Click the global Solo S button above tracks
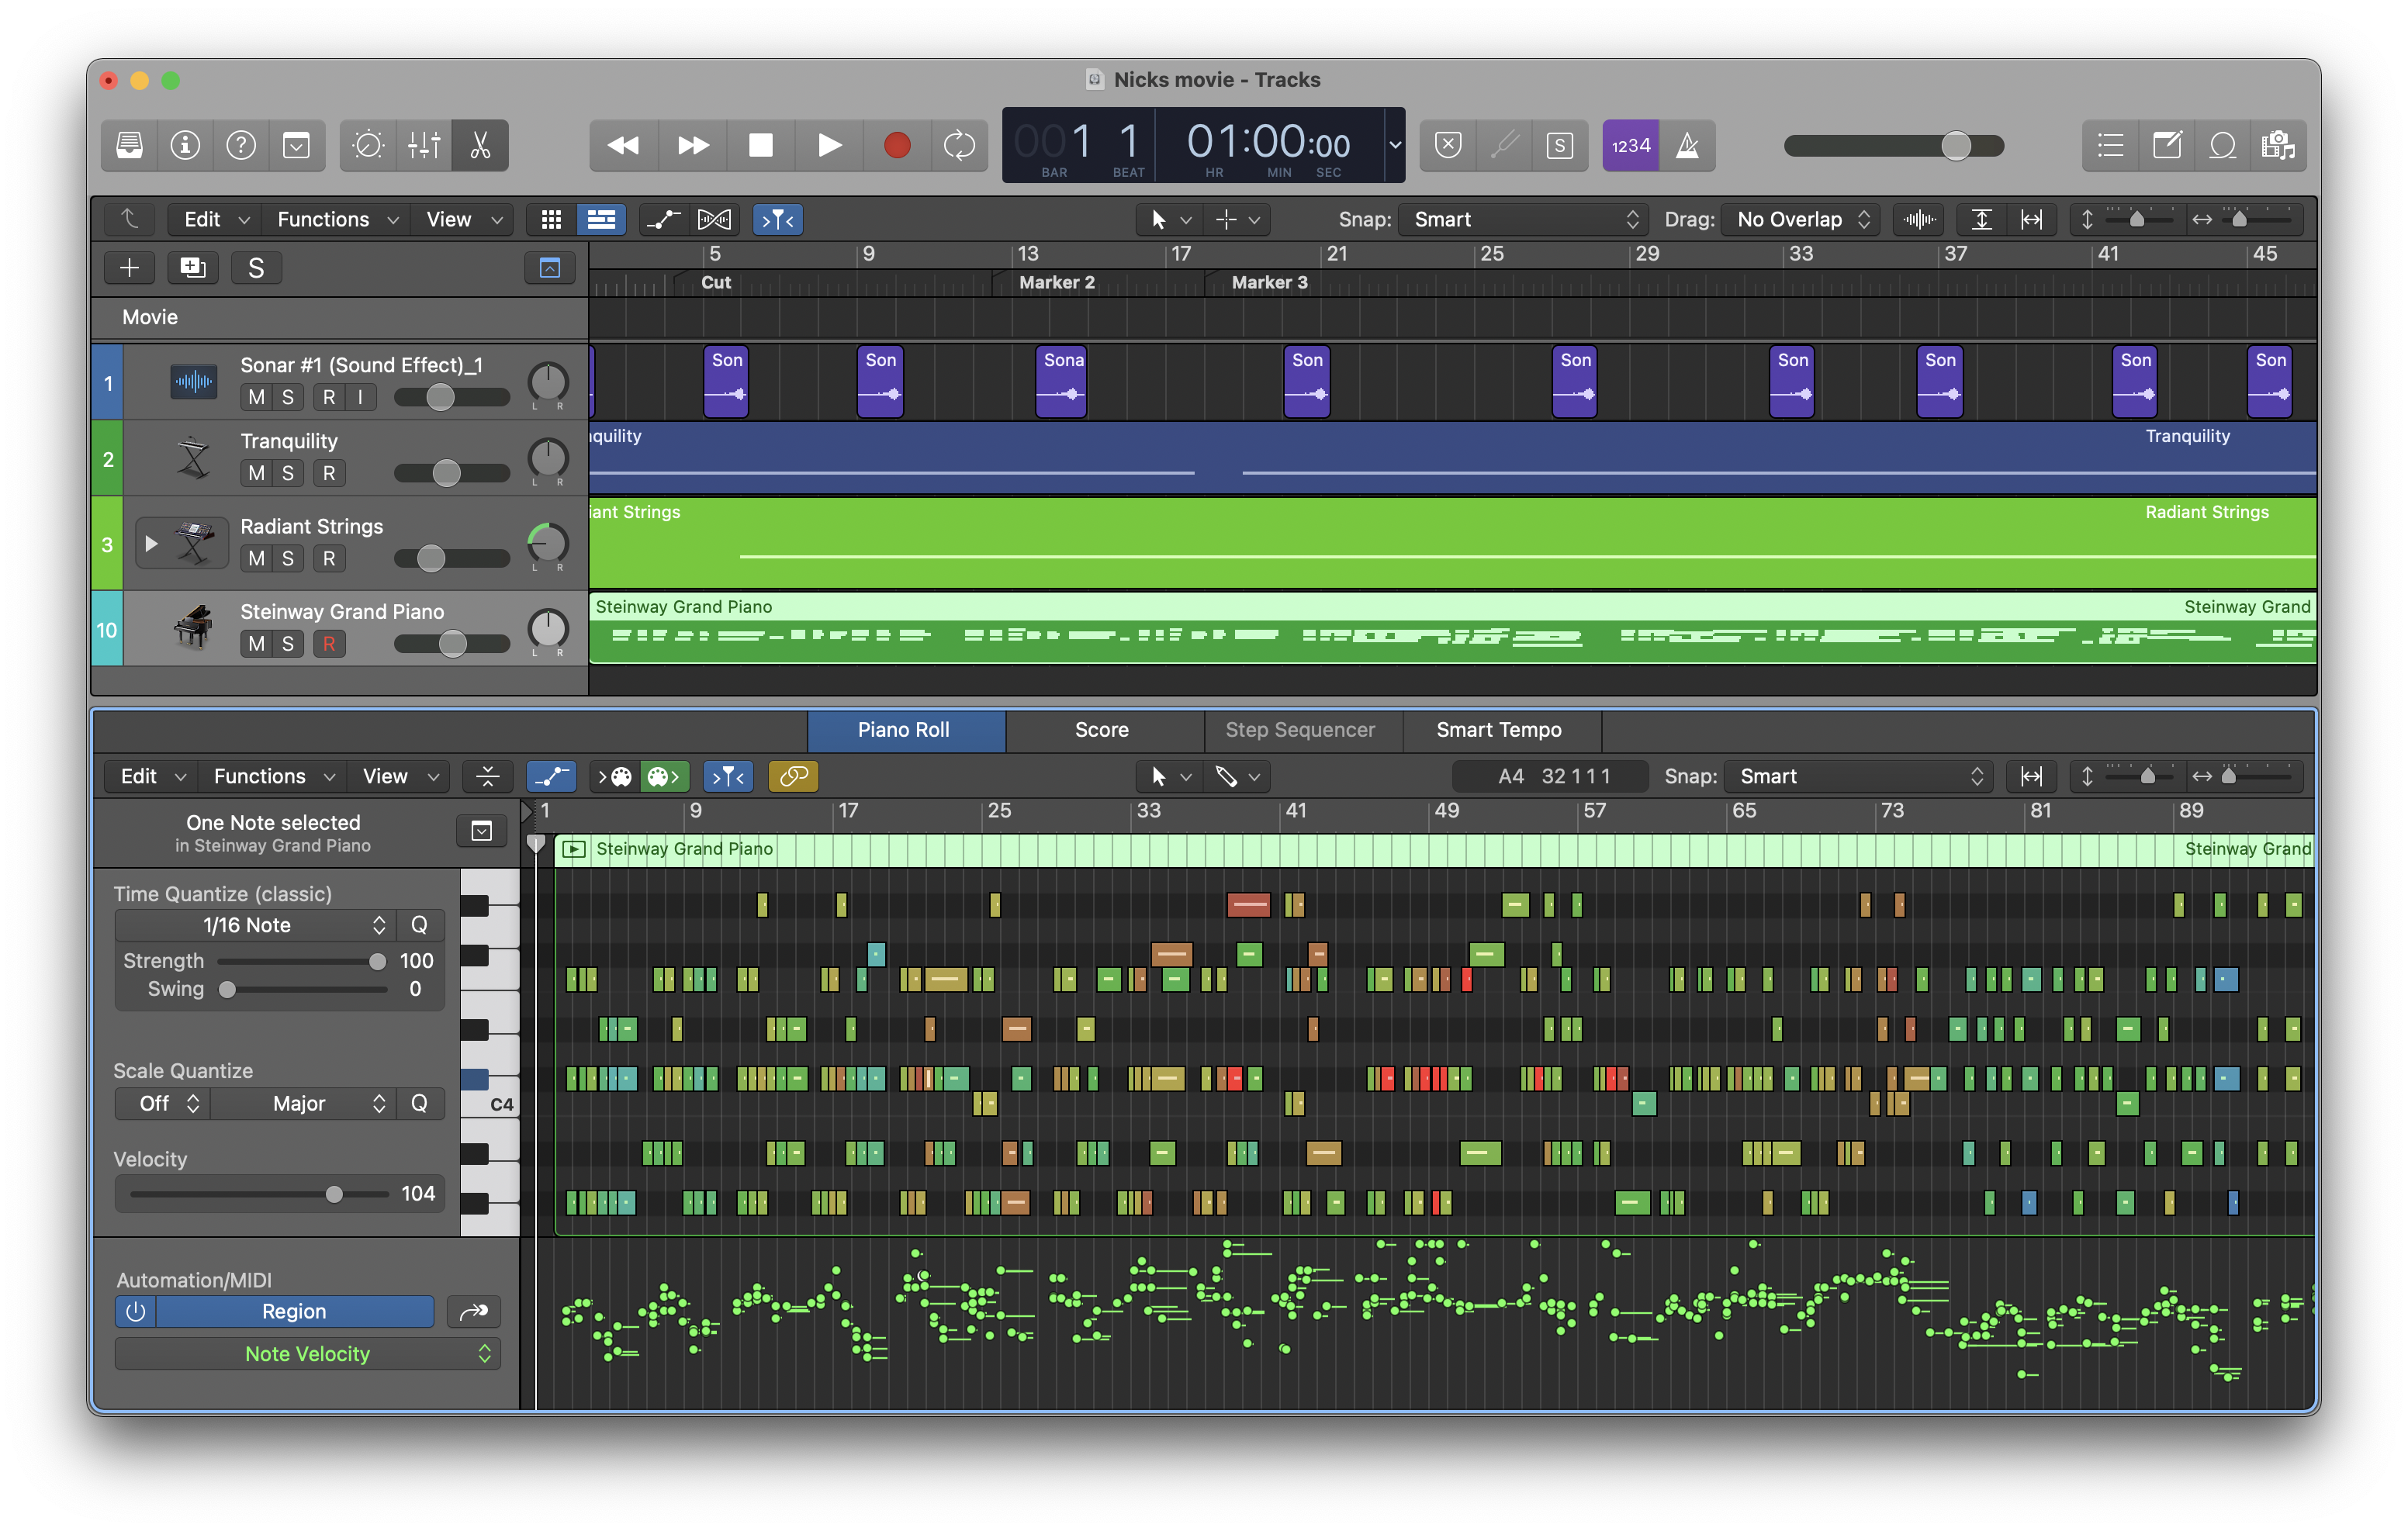The image size is (2408, 1531). 256,268
